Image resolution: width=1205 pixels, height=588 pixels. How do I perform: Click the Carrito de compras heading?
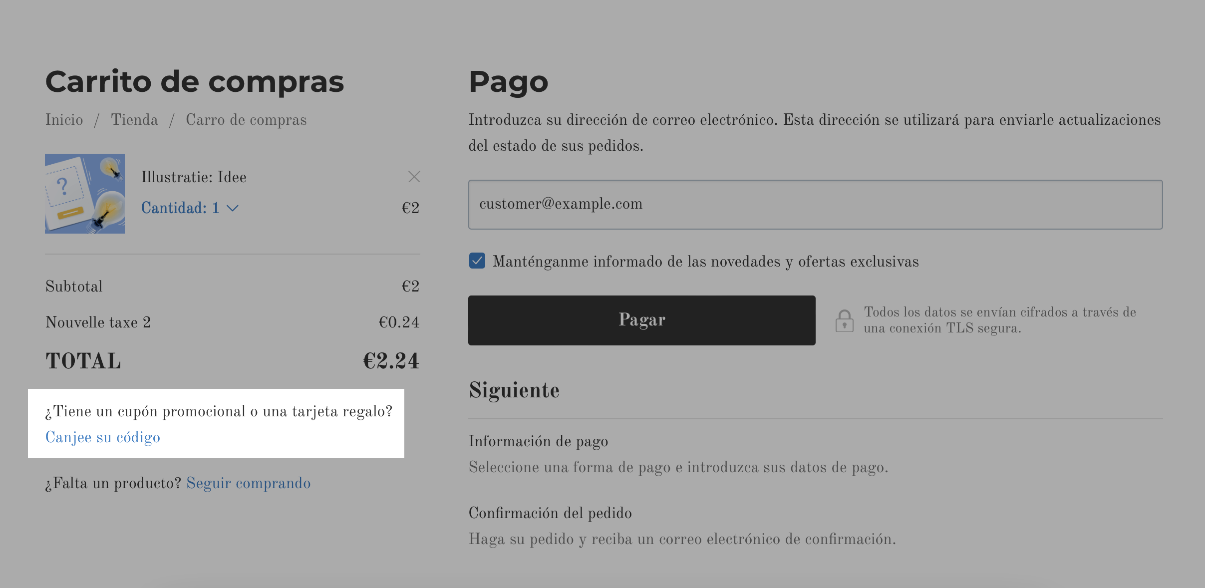pyautogui.click(x=195, y=81)
